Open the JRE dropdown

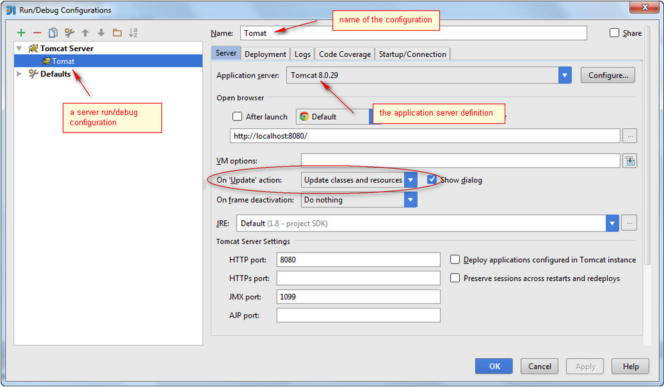pyautogui.click(x=612, y=223)
